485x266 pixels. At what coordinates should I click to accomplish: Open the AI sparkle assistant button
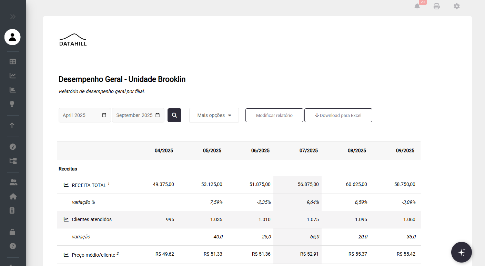(461, 252)
